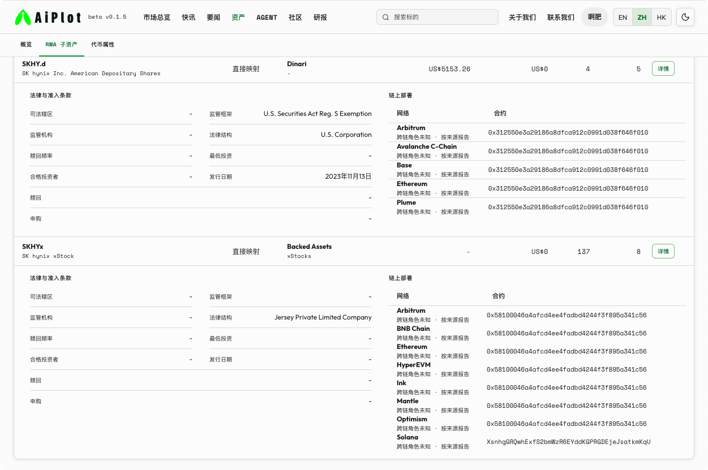Click SKHYx Arbitrum contract address
Viewport: 708px width, 470px height.
(567, 315)
